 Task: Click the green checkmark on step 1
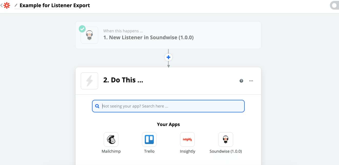click(82, 29)
